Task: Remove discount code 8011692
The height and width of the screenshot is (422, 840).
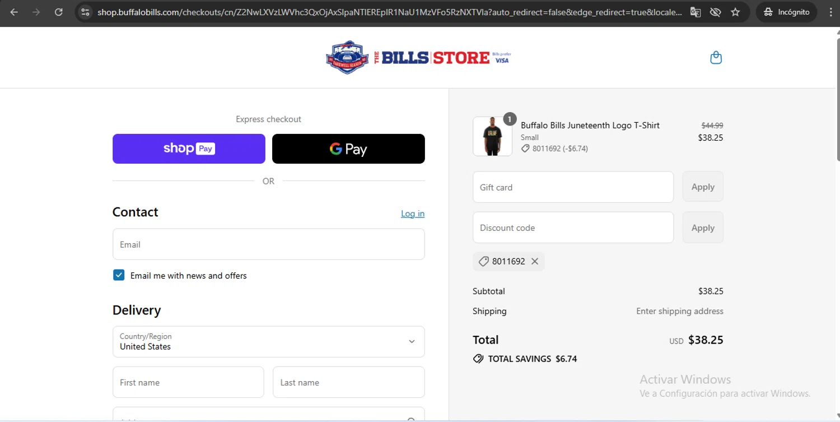Action: click(x=535, y=261)
